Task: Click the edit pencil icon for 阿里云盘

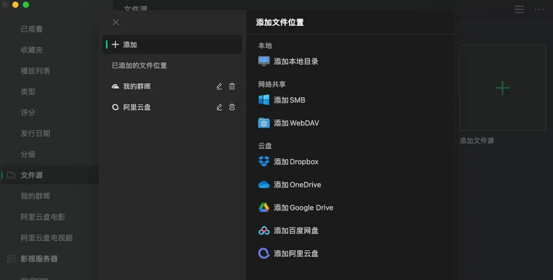Action: pyautogui.click(x=219, y=107)
